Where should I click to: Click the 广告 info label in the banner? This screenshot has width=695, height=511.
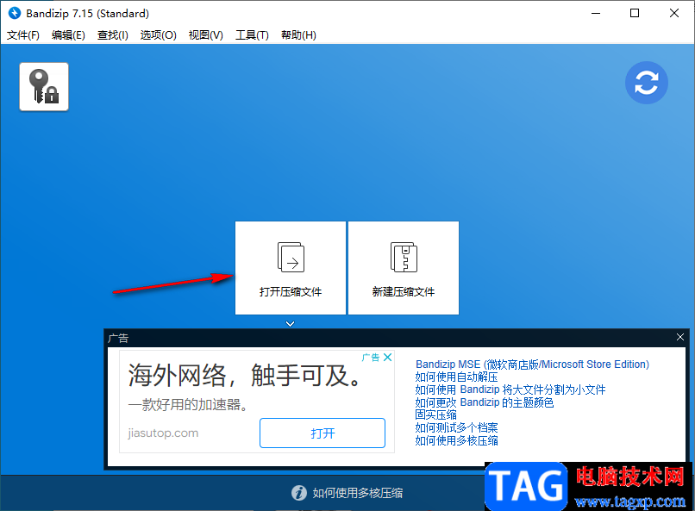371,358
